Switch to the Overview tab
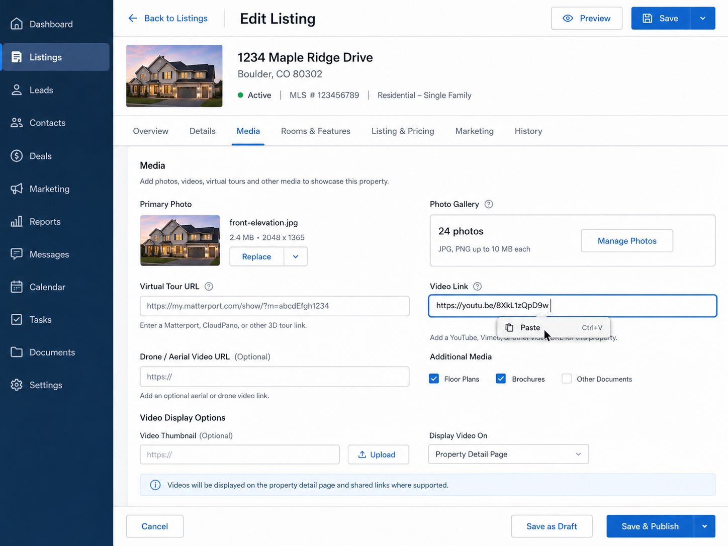Viewport: 728px width, 546px height. click(x=151, y=131)
